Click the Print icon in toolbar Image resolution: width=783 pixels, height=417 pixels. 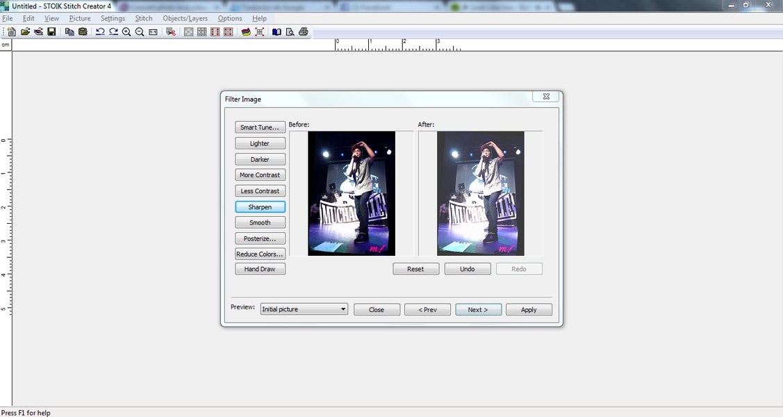pos(304,32)
